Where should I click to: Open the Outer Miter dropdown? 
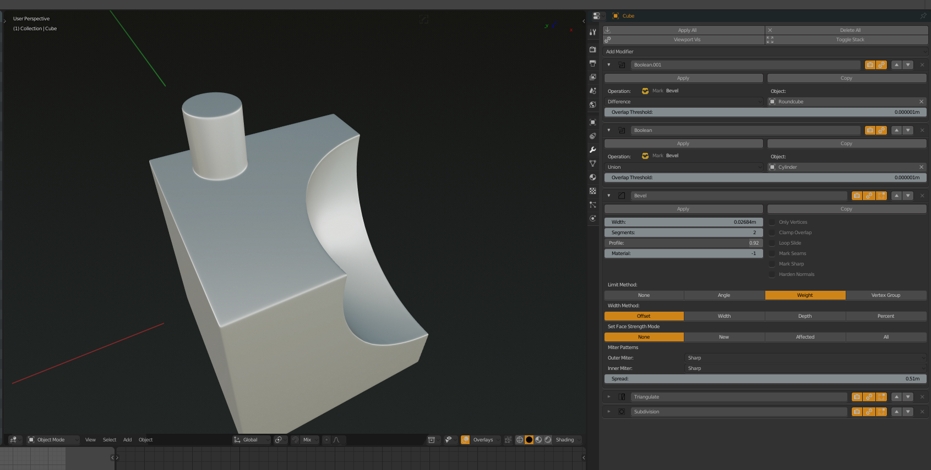805,358
